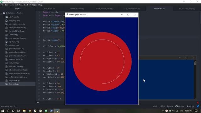Open the Edit menu

click(7, 5)
